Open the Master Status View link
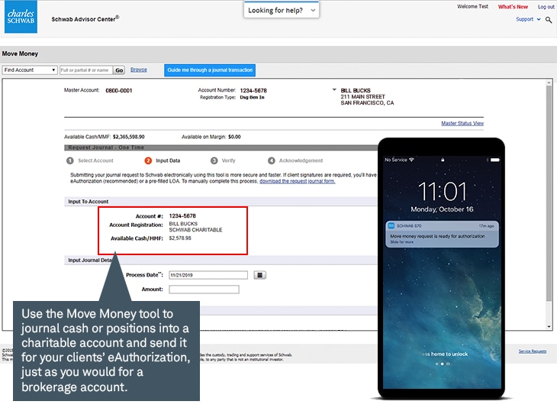 [462, 123]
